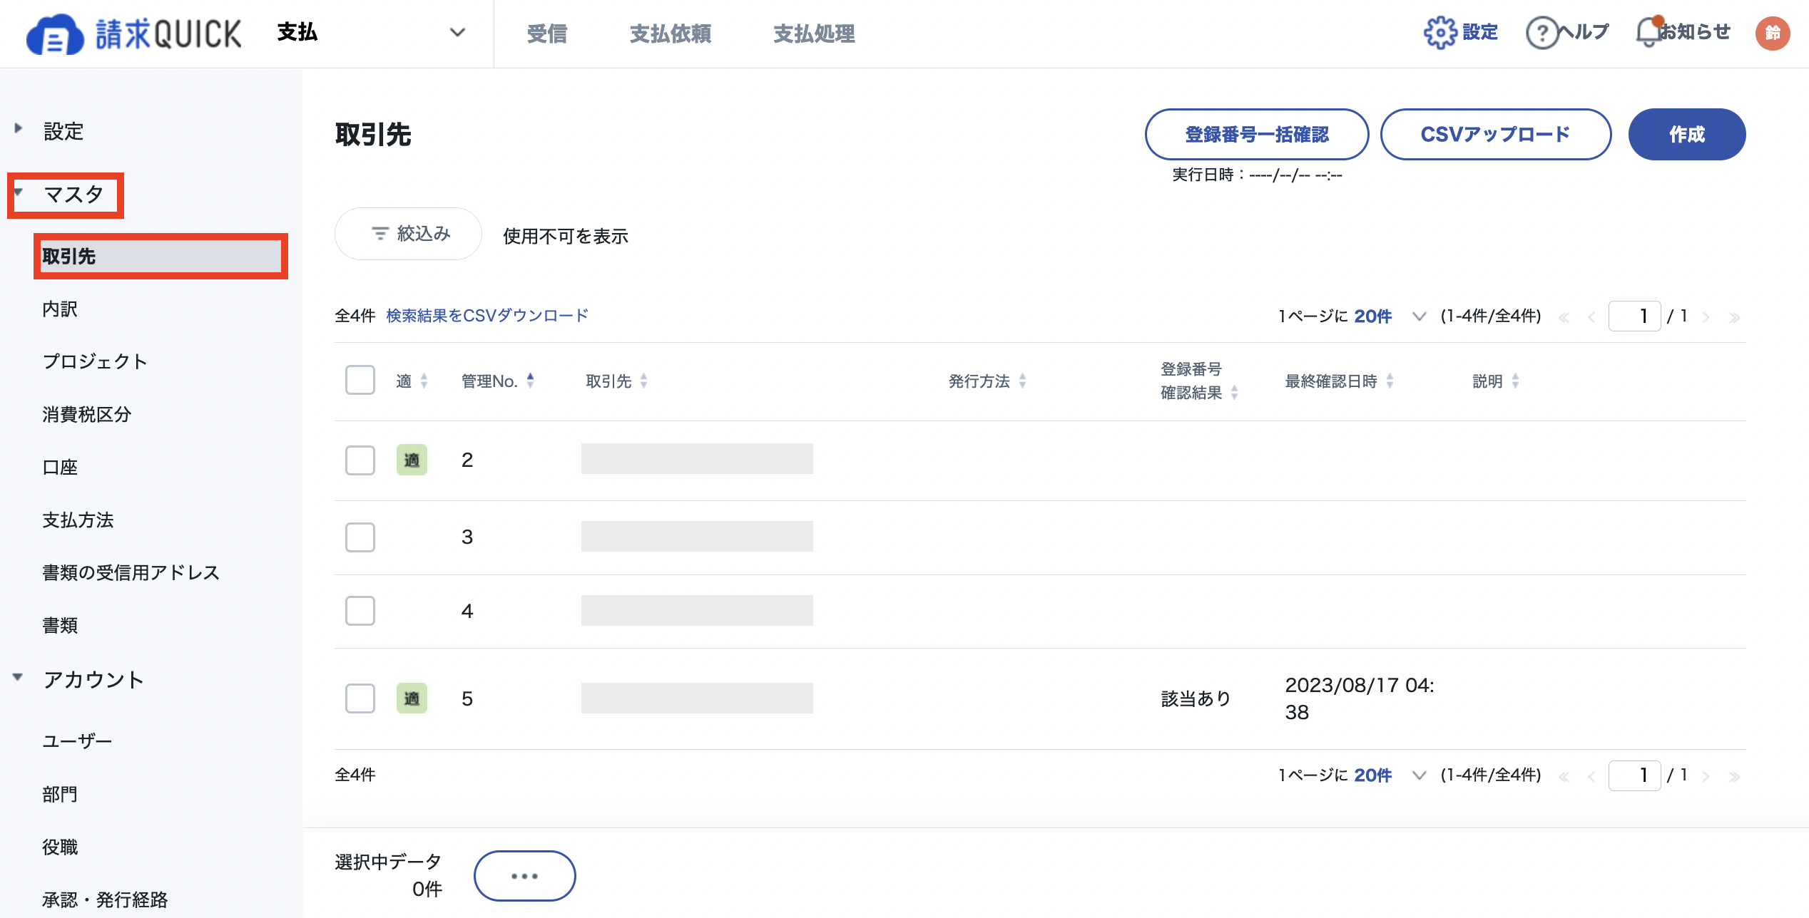
Task: Open the 支払依頼 tab
Action: coord(670,33)
